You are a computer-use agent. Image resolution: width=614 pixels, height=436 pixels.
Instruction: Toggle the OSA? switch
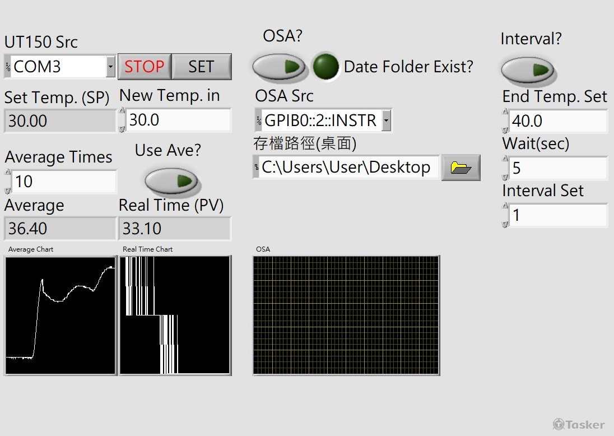click(x=279, y=67)
